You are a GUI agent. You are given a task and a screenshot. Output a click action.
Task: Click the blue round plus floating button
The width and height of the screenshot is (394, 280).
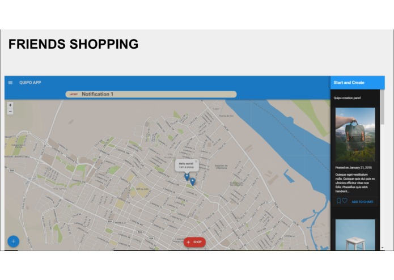(x=13, y=241)
